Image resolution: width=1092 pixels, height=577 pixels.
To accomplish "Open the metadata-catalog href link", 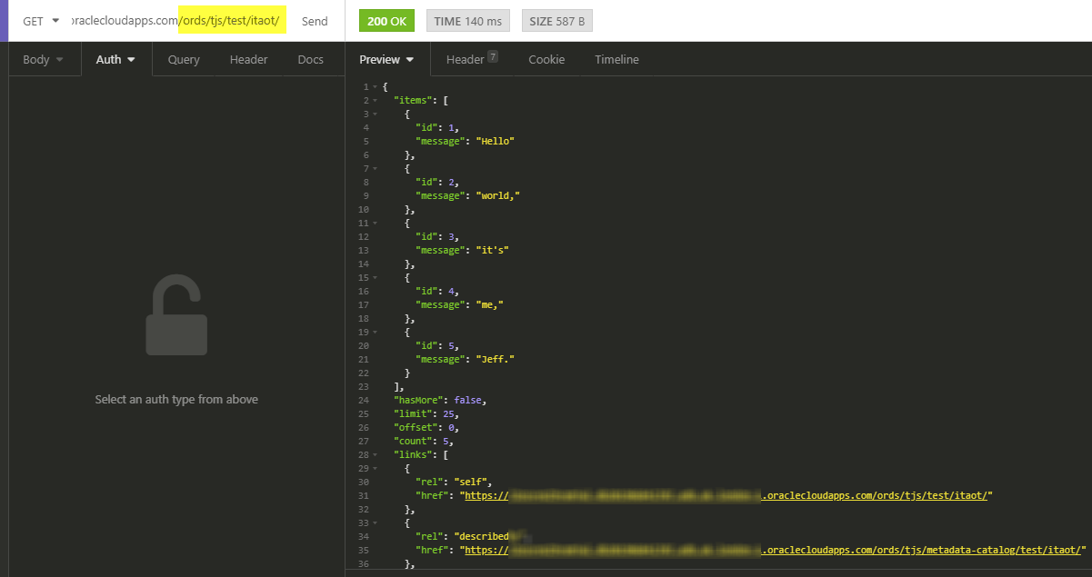I will pos(775,550).
